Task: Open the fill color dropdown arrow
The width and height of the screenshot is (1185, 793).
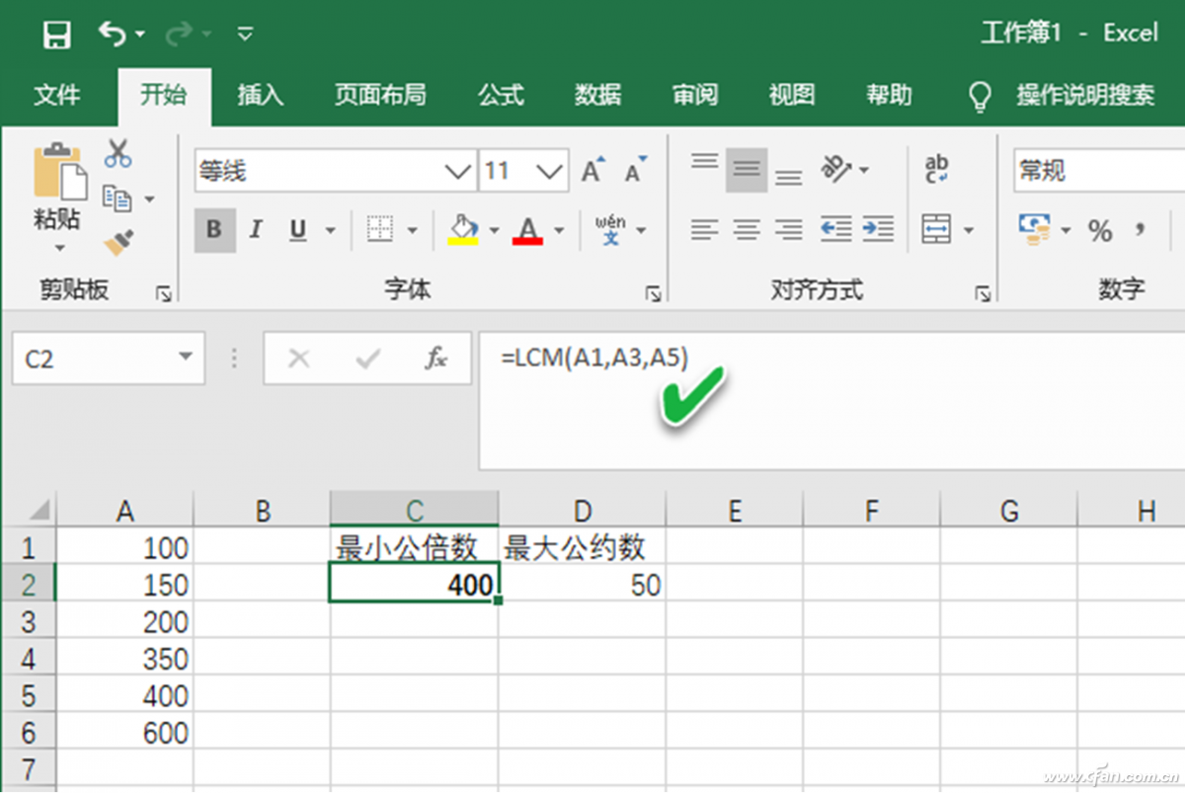Action: coord(494,231)
